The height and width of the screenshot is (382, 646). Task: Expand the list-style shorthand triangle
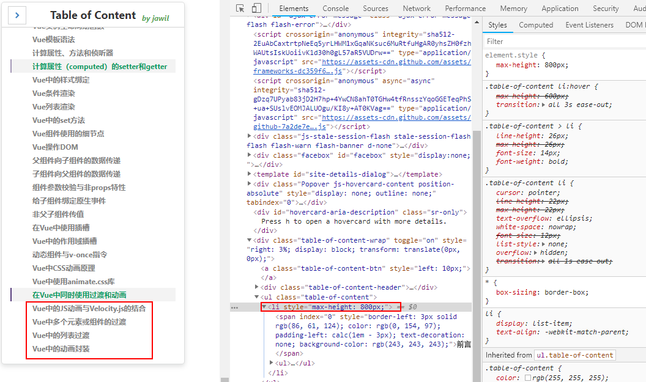[x=543, y=244]
